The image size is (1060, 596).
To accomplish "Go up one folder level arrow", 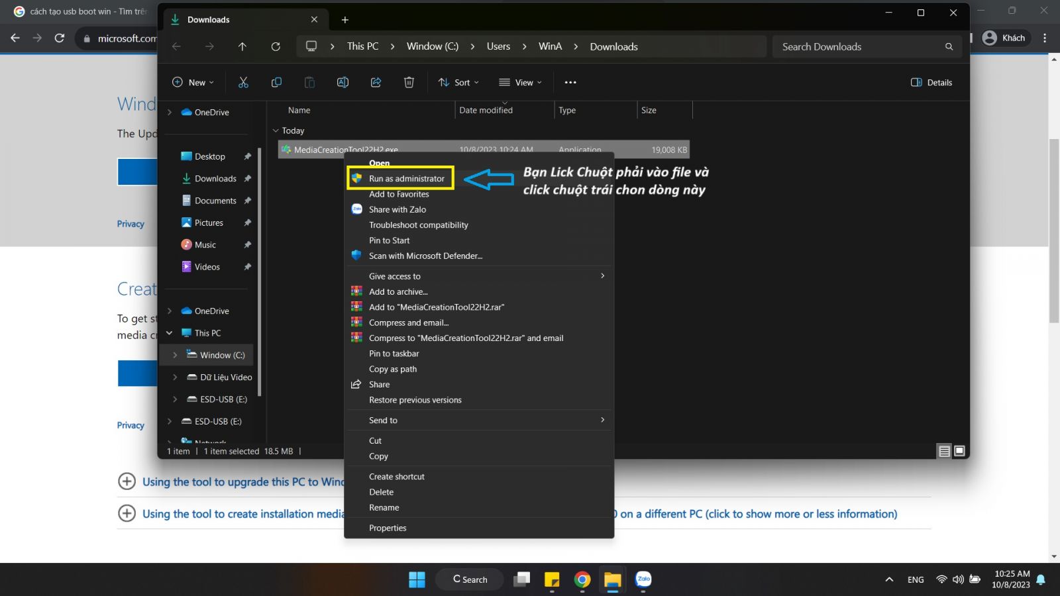I will click(x=242, y=46).
